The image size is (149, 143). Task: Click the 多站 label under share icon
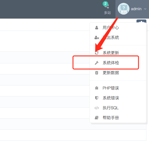pos(107,13)
